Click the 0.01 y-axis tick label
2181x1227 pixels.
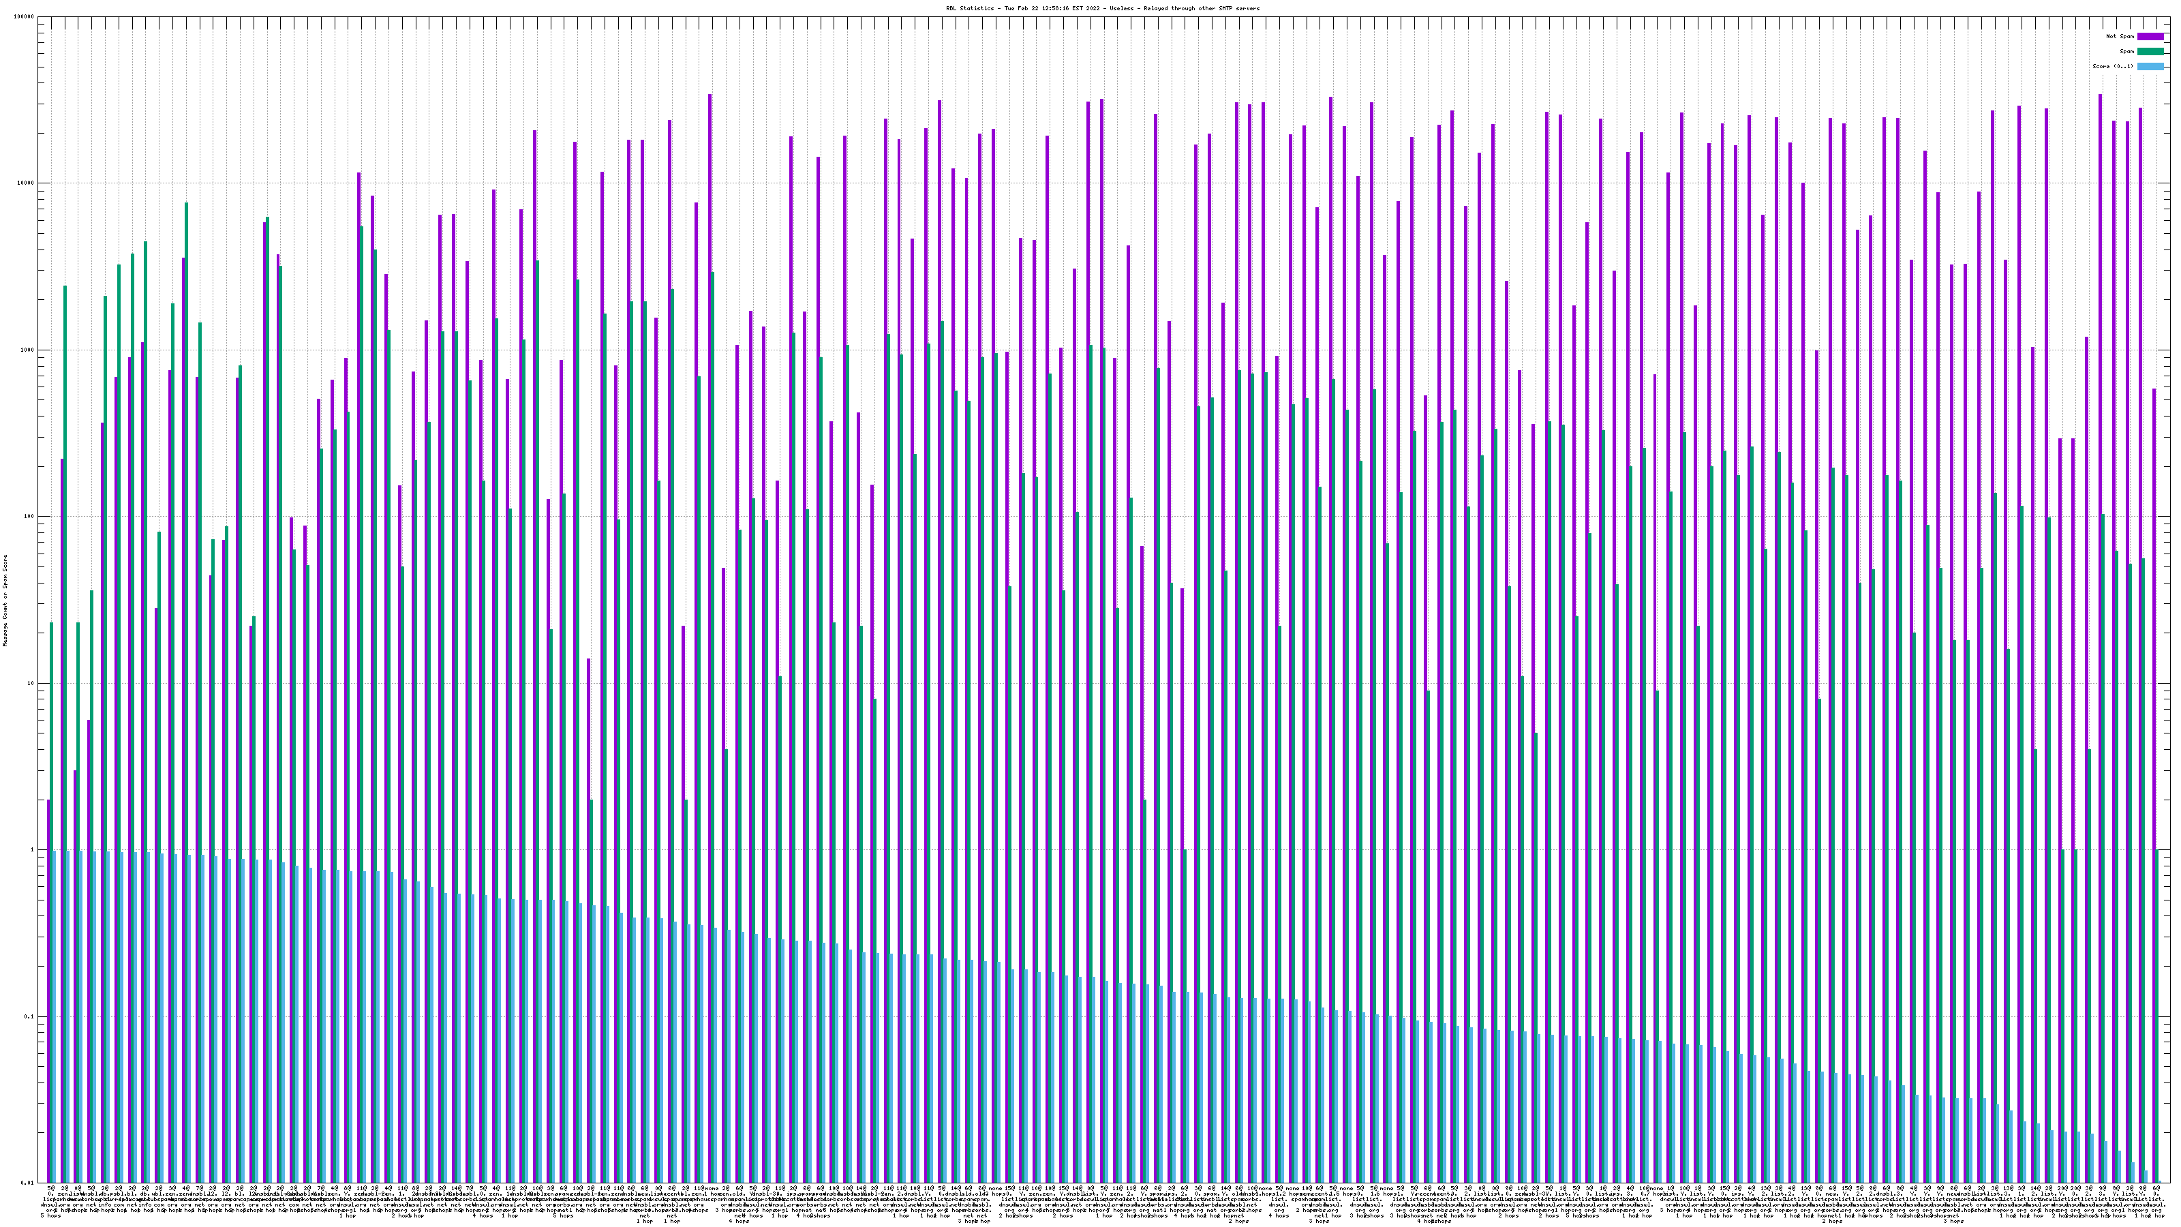tap(29, 1183)
